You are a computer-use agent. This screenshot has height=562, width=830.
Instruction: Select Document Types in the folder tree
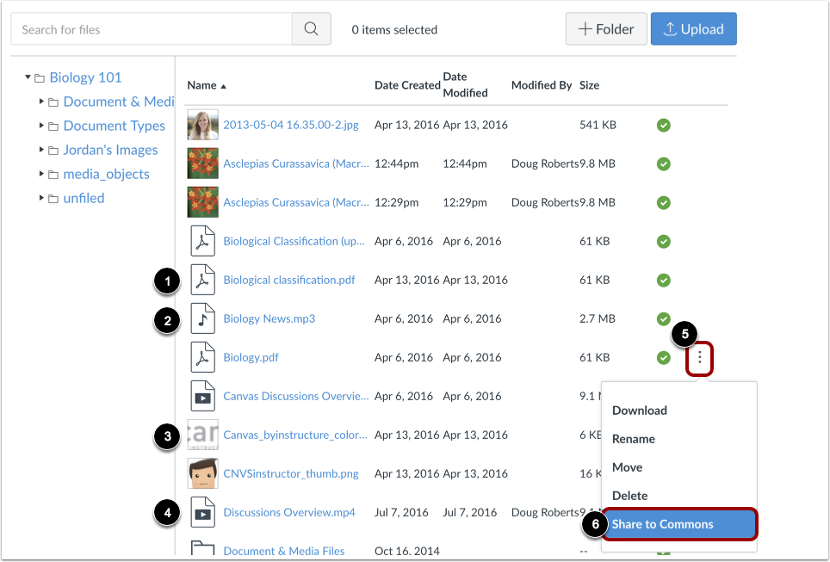pyautogui.click(x=114, y=126)
